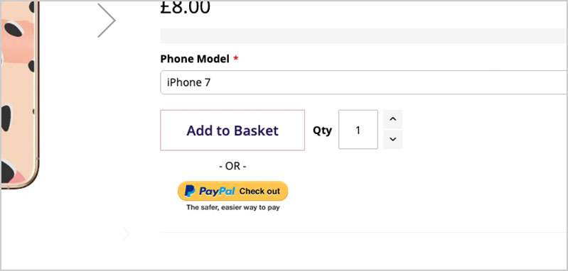This screenshot has height=271, width=568.
Task: Click 'The safer, easier way to pay' text
Action: [x=233, y=208]
